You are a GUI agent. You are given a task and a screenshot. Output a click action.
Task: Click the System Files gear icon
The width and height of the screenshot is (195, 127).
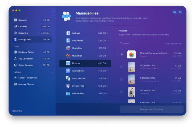pos(68,86)
